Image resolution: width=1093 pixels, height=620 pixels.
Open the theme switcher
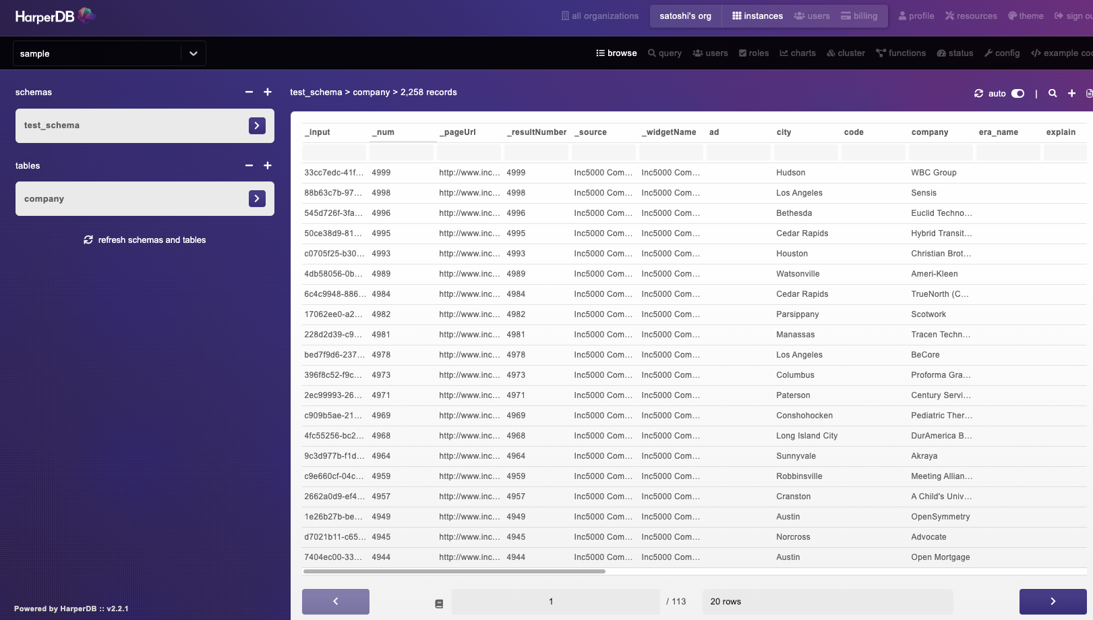click(1026, 16)
